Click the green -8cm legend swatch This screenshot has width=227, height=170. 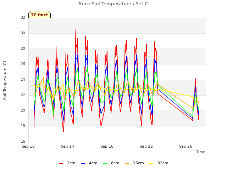tap(105, 163)
